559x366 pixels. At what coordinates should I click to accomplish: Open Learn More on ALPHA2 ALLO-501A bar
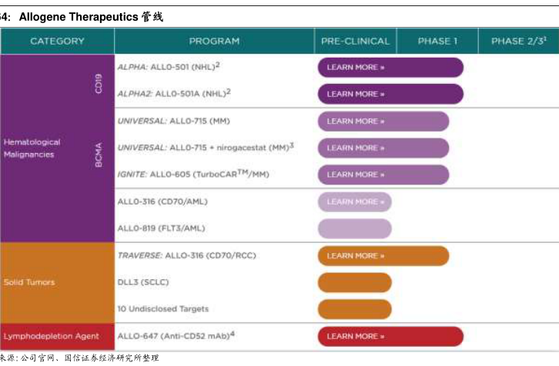click(x=356, y=94)
